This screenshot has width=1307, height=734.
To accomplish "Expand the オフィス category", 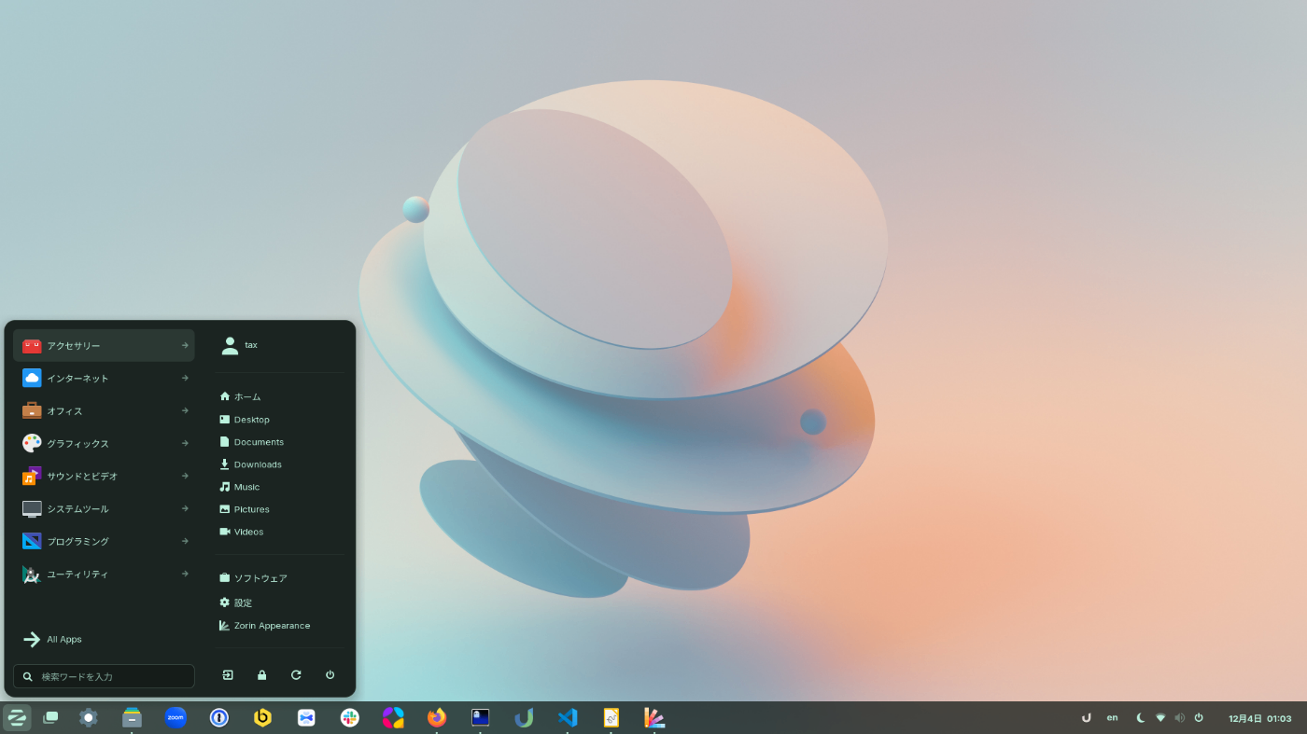I will 104,410.
